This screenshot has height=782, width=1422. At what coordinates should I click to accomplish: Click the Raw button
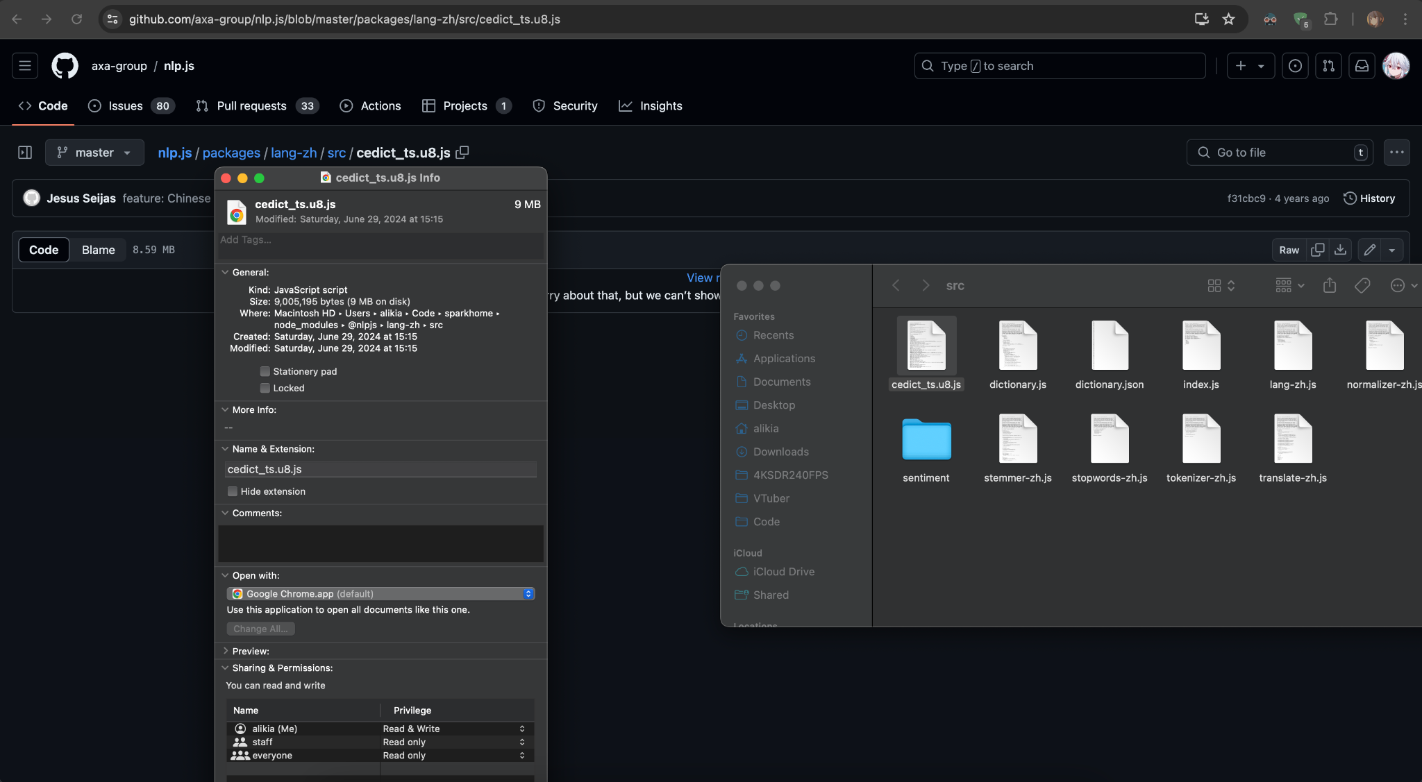(1288, 250)
